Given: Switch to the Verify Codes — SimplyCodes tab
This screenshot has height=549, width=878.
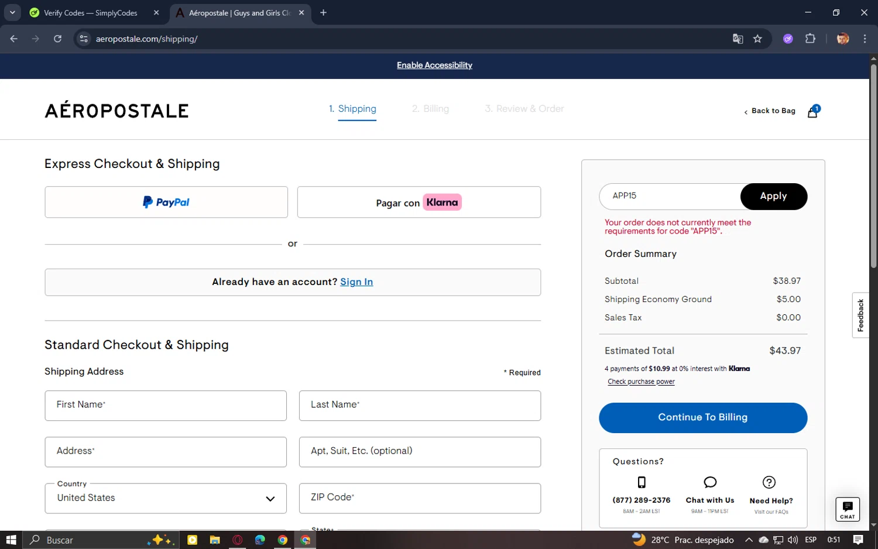Looking at the screenshot, I should [x=91, y=12].
